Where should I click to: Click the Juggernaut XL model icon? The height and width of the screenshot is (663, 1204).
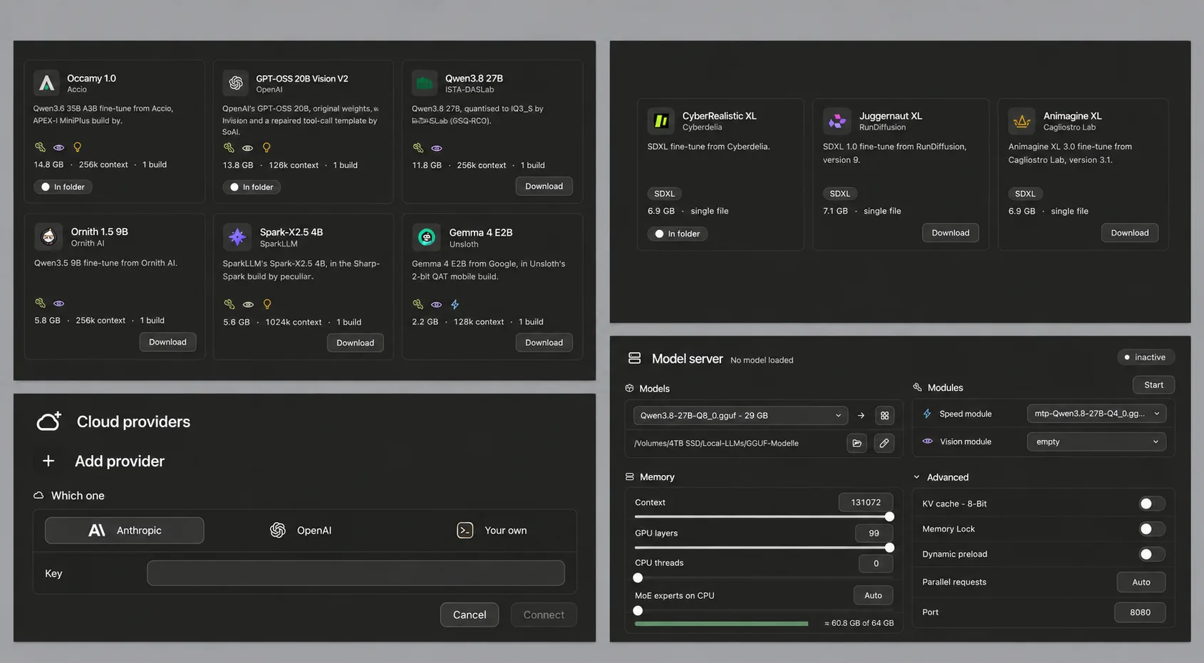pyautogui.click(x=837, y=120)
